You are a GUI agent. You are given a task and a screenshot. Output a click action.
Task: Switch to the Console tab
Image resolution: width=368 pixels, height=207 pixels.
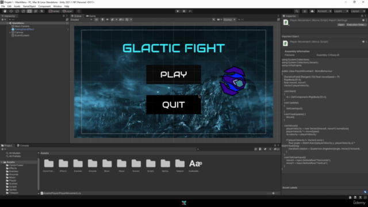(23, 145)
